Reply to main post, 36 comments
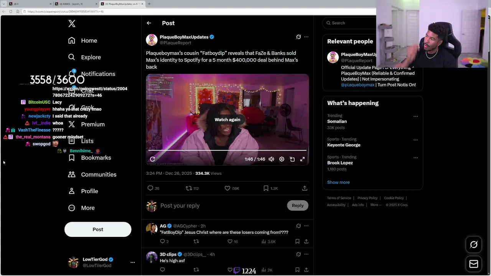 (x=153, y=188)
